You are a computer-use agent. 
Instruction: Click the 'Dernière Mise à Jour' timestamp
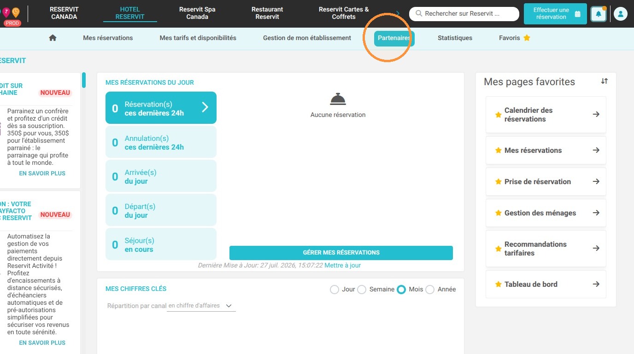[x=260, y=266]
